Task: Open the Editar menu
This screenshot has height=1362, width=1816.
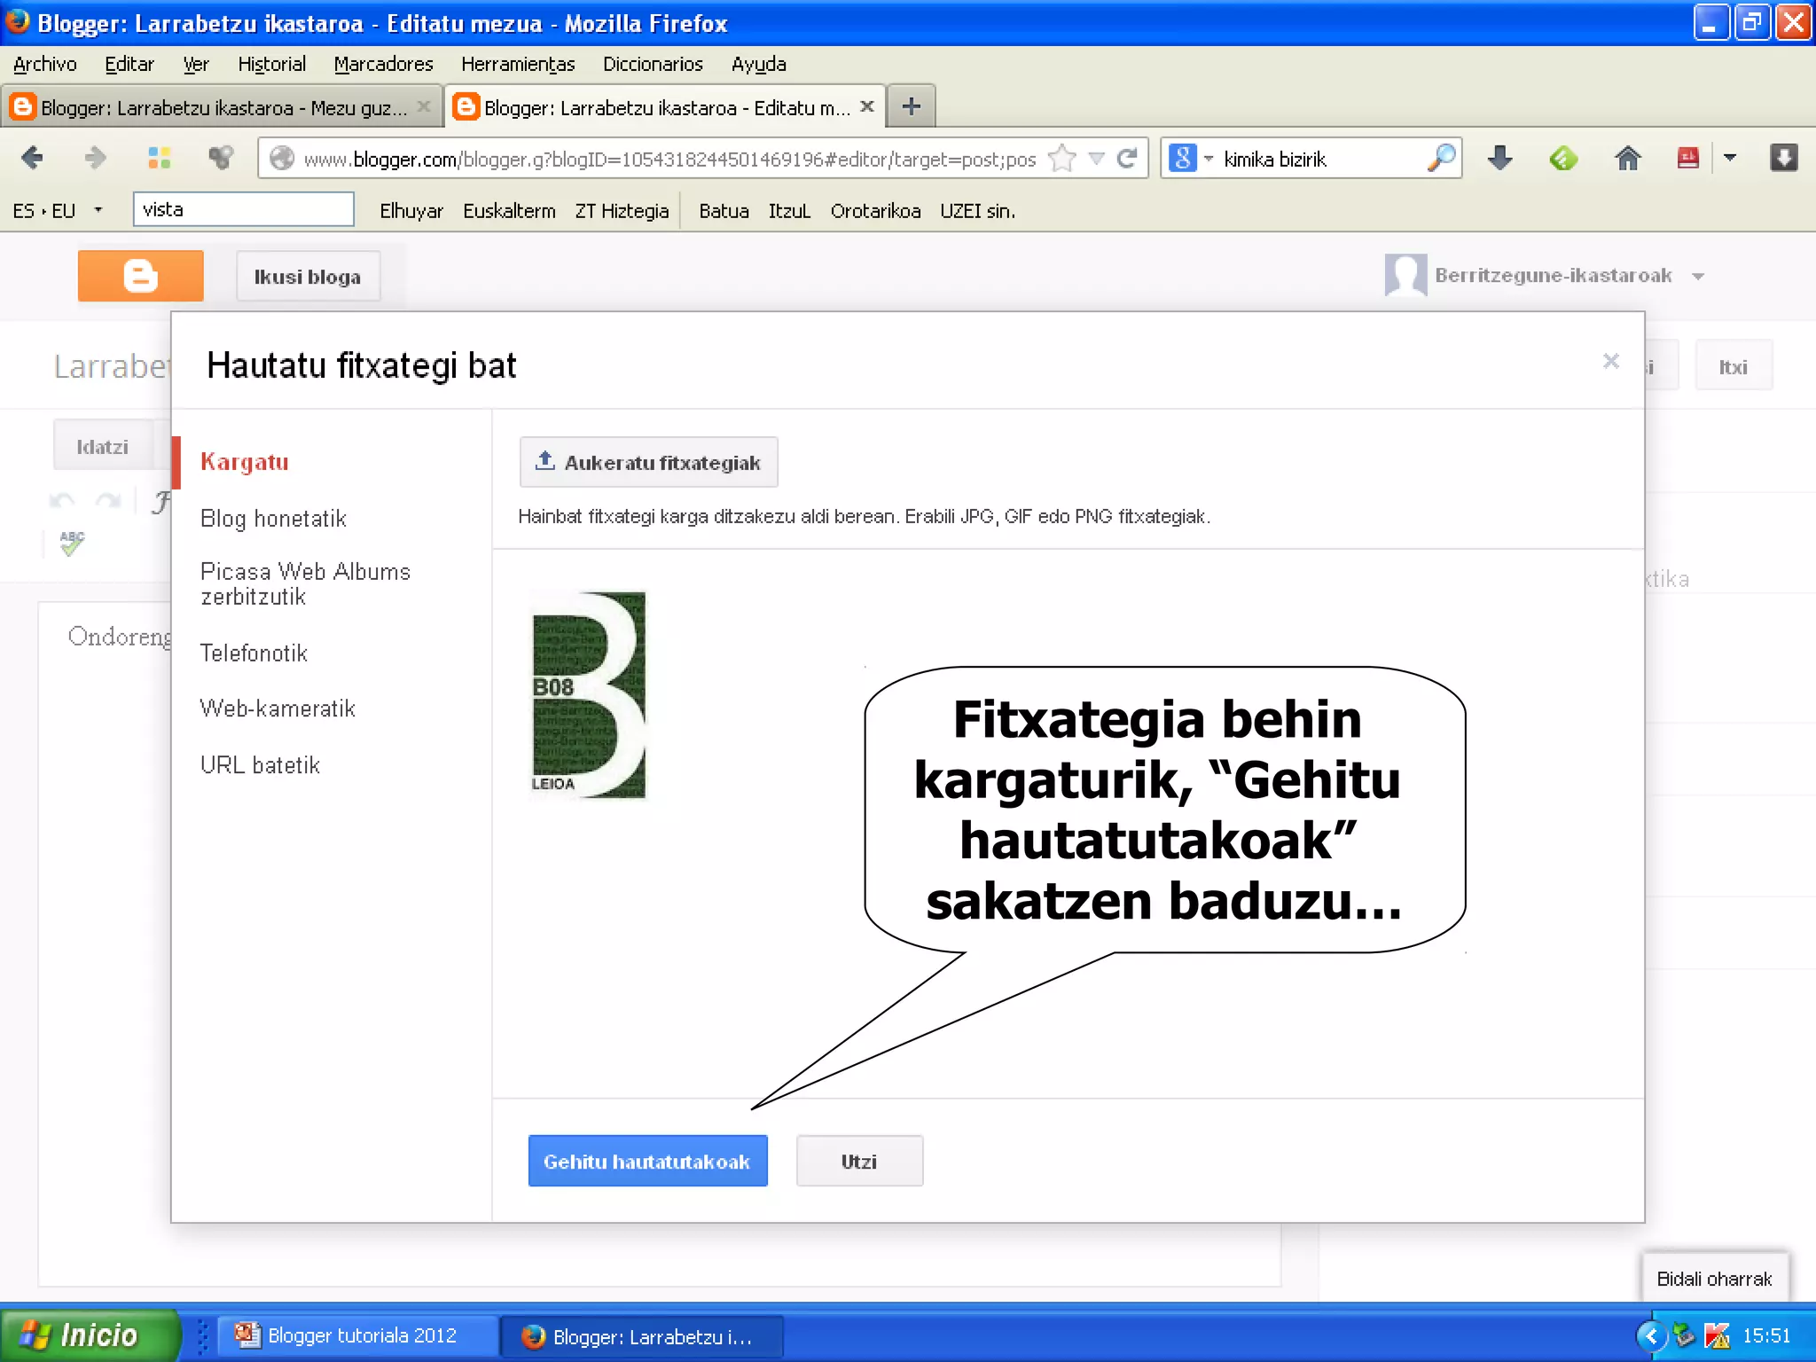Action: (x=129, y=64)
